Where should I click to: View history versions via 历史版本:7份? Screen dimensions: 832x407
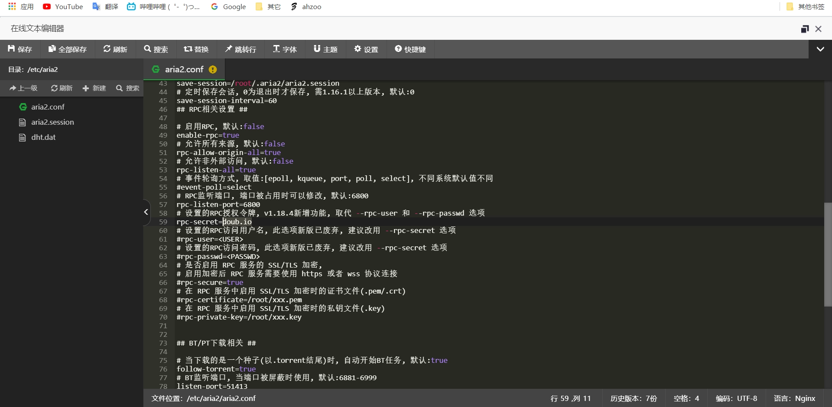634,398
